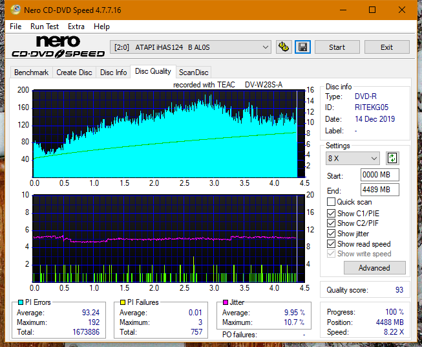This screenshot has height=347, width=422.
Task: Maximize the Nero CD-DVD Speed window
Action: point(372,10)
